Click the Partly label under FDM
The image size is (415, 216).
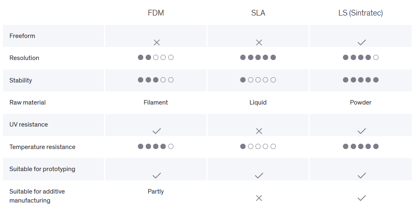point(156,192)
